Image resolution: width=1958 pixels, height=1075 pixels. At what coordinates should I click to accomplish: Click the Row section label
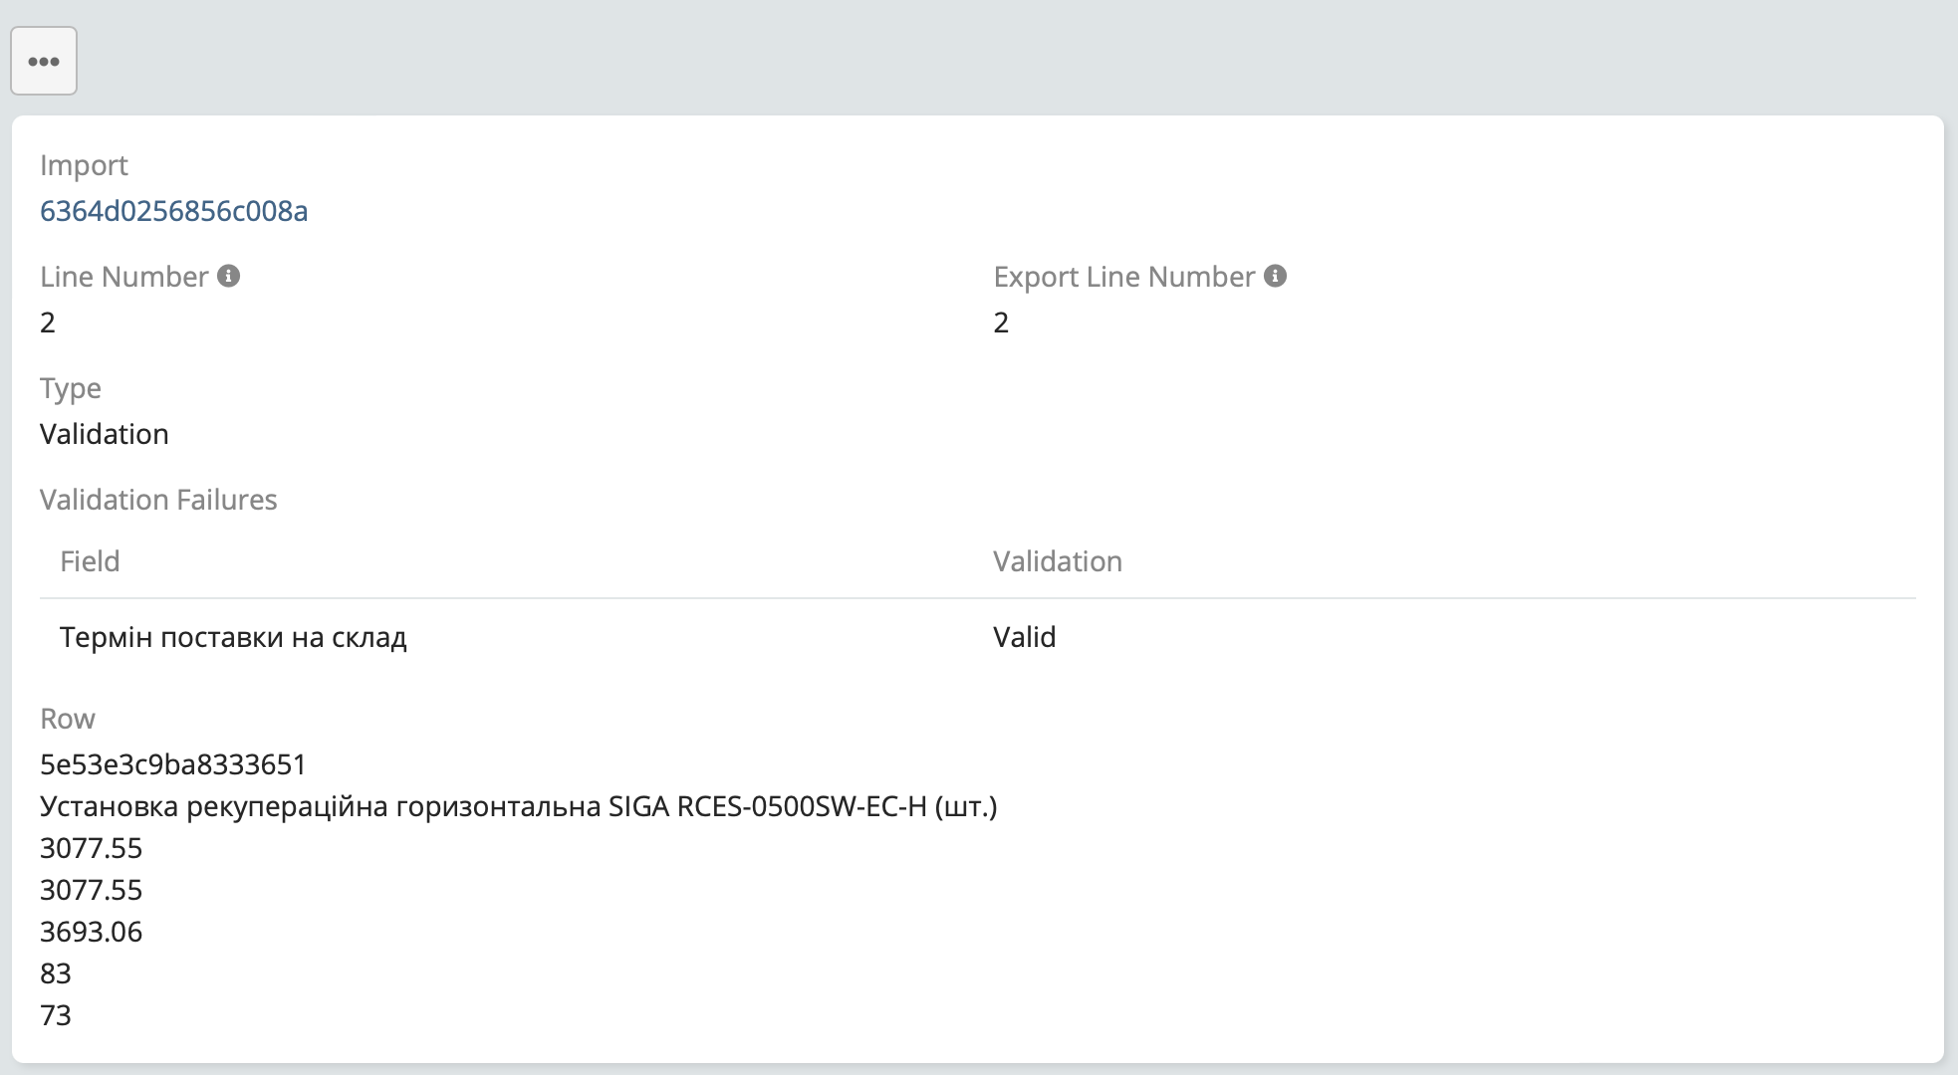click(68, 719)
